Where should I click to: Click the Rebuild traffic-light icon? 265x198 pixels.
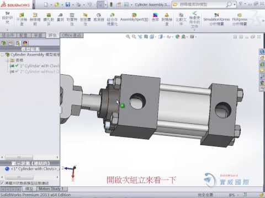pyautogui.click(x=111, y=4)
